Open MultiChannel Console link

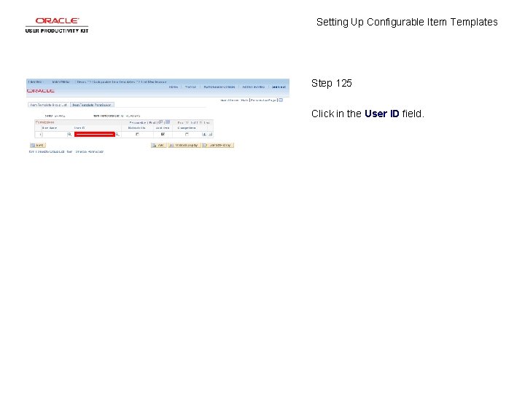(x=219, y=87)
